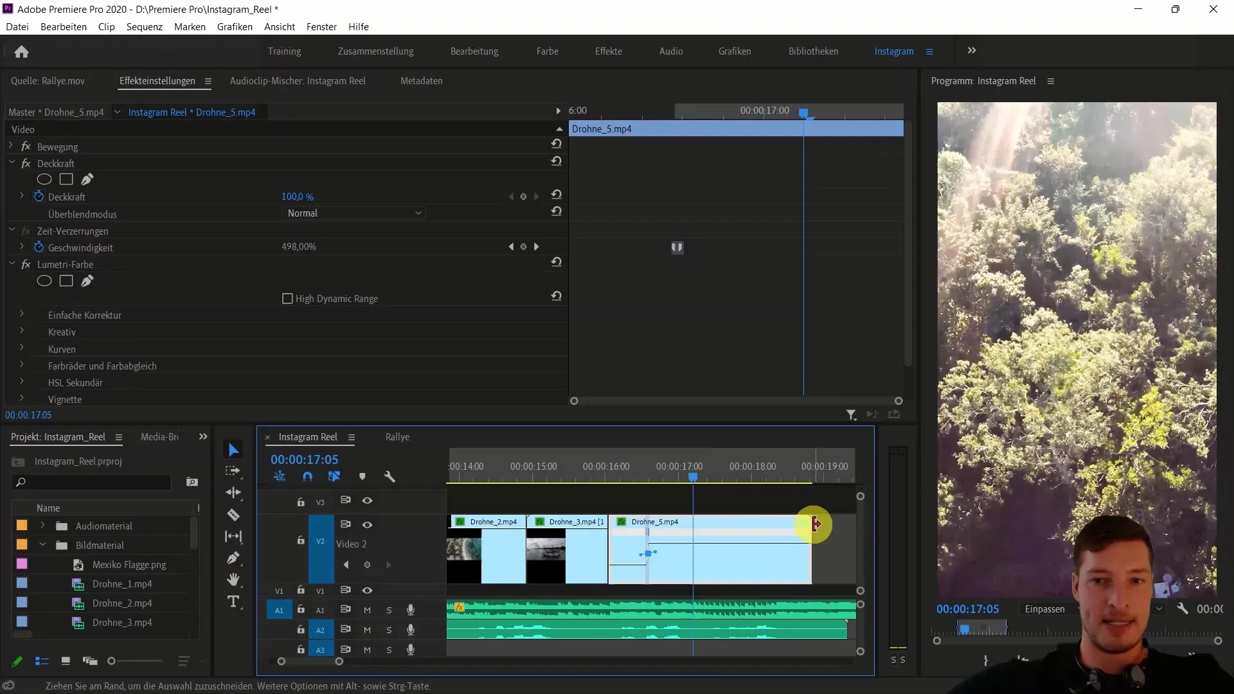The width and height of the screenshot is (1234, 694).
Task: Select pen mask tool under Lumetri-Farbe
Action: click(87, 281)
